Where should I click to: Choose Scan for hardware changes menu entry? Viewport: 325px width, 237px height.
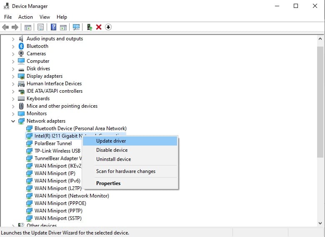[130, 171]
